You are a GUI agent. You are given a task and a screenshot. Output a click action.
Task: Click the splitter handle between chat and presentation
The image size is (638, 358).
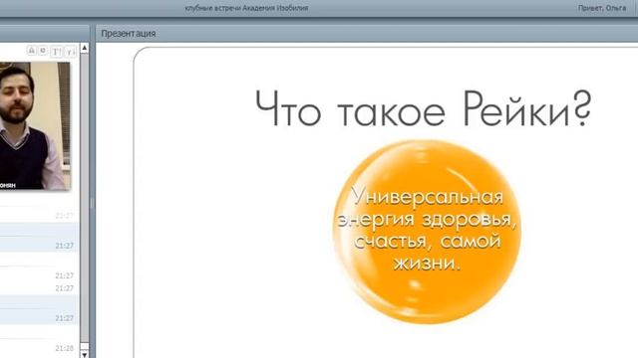[x=92, y=203]
